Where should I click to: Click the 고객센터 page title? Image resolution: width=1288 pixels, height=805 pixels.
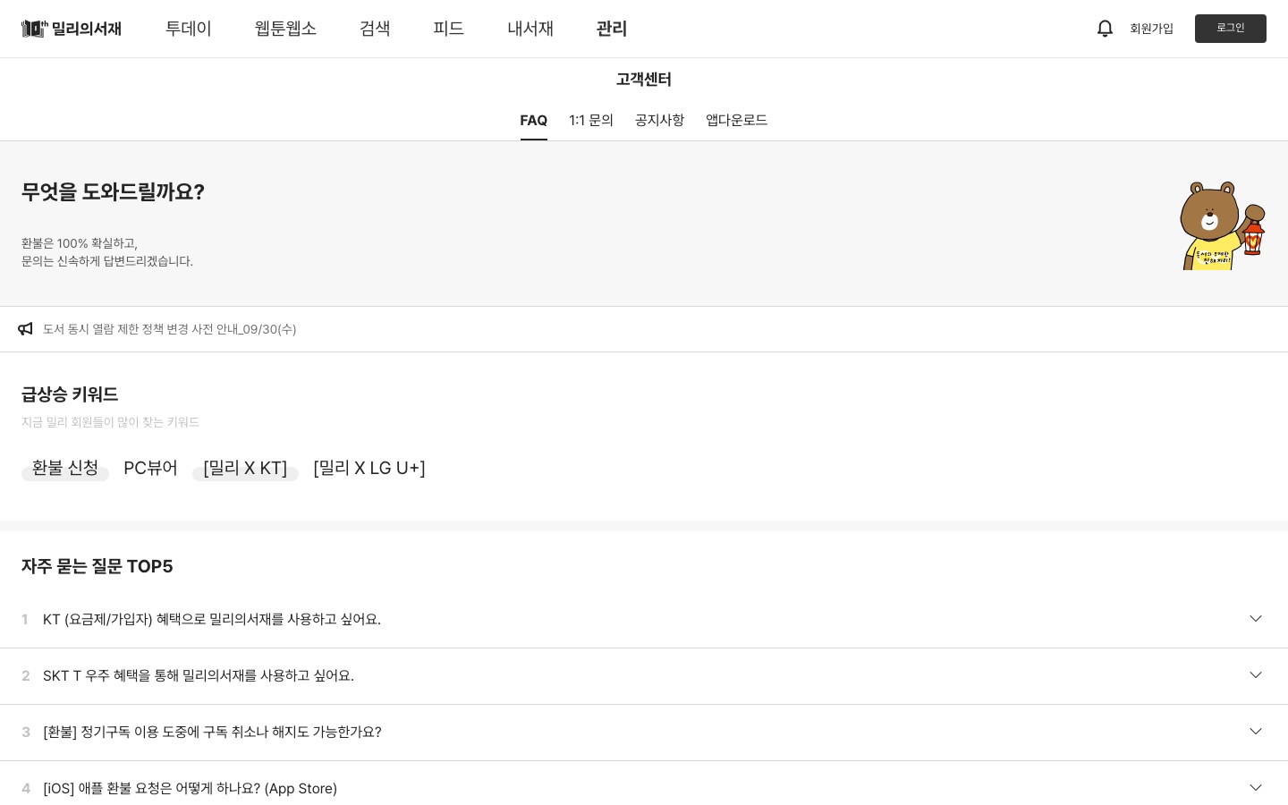(x=644, y=80)
